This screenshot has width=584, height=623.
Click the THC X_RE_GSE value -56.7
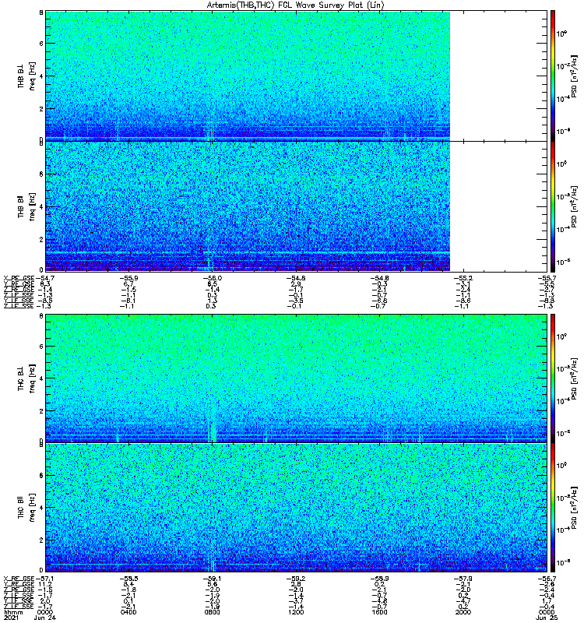[x=547, y=579]
